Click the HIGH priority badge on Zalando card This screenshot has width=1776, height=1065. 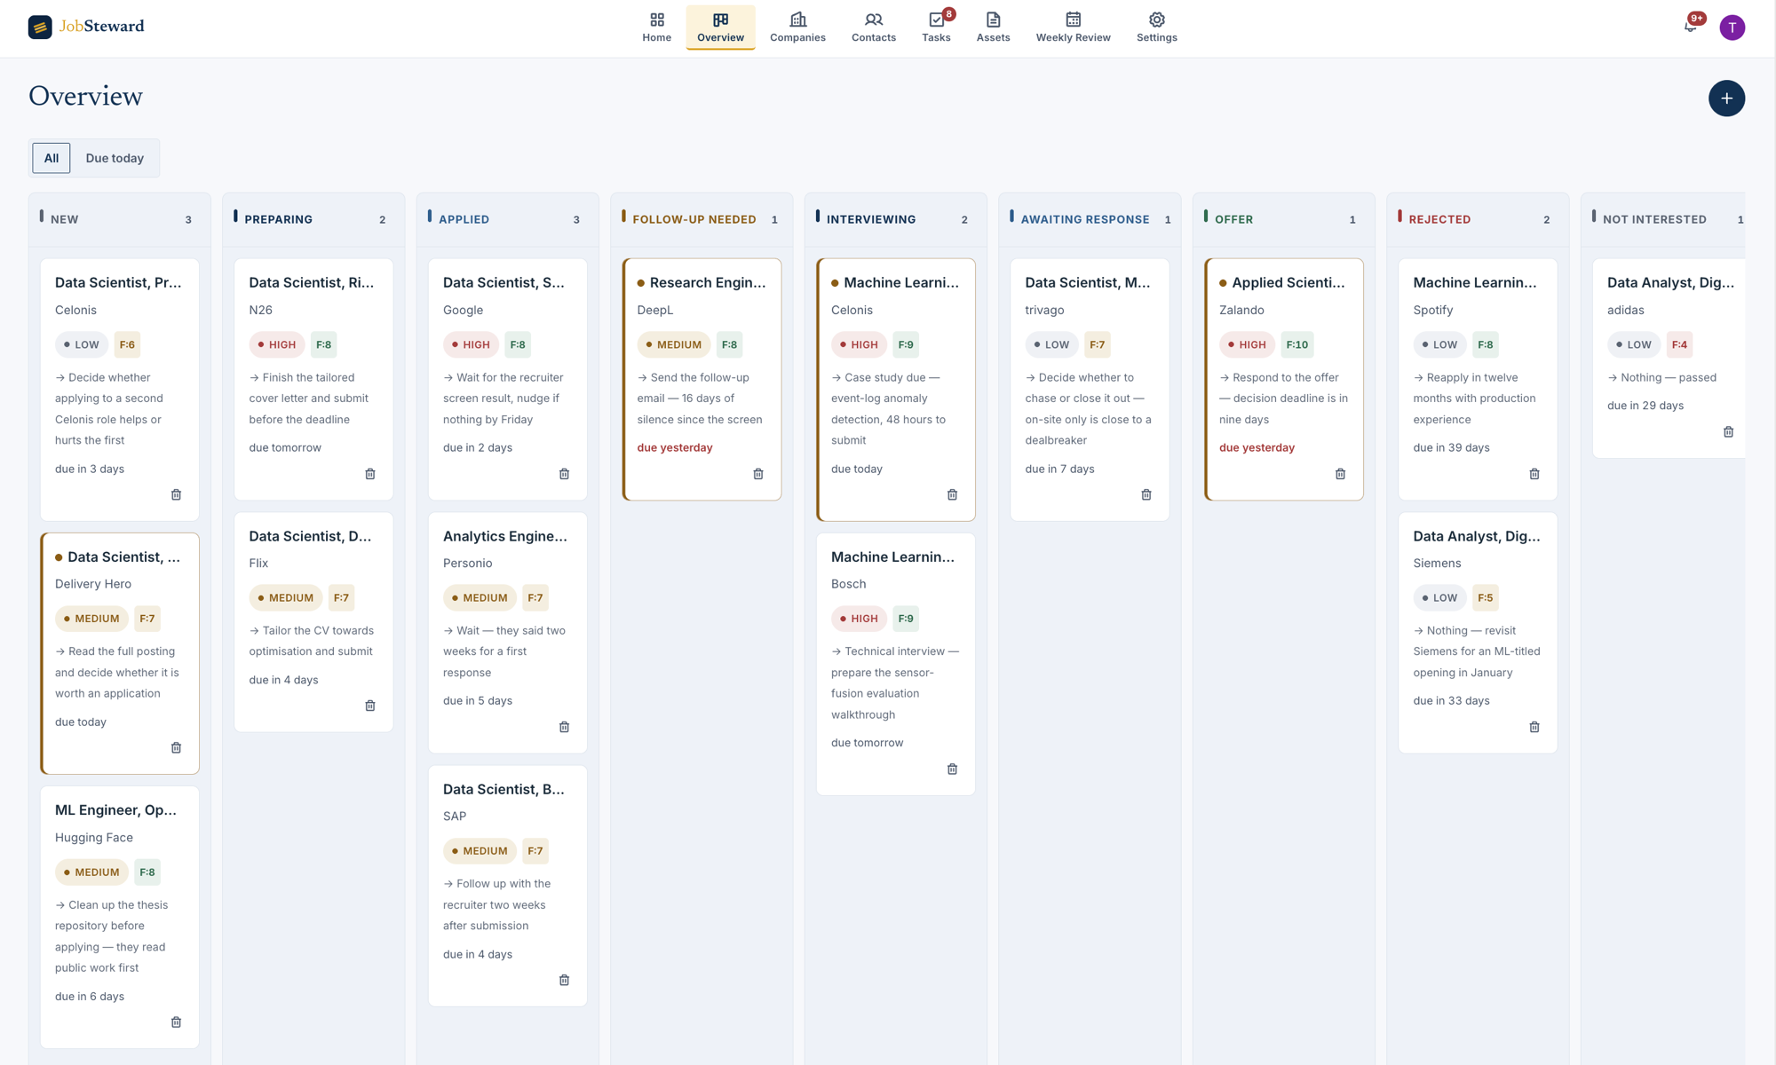click(x=1247, y=344)
